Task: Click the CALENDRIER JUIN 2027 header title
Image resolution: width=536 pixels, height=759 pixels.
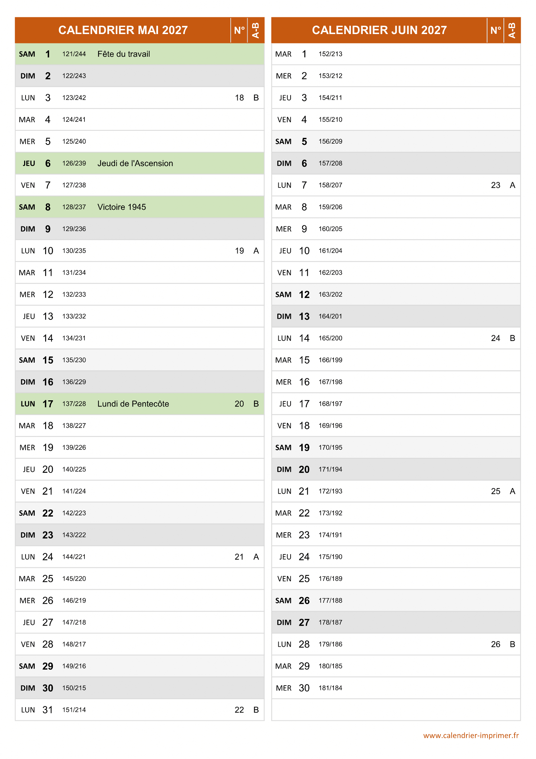Action: pyautogui.click(x=379, y=30)
